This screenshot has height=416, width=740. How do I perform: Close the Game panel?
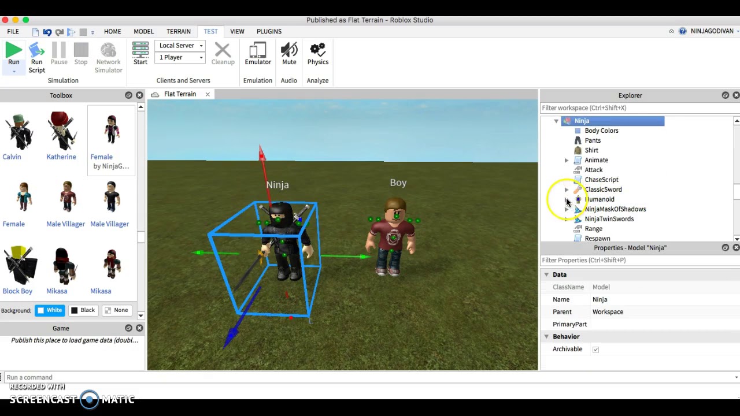(139, 328)
